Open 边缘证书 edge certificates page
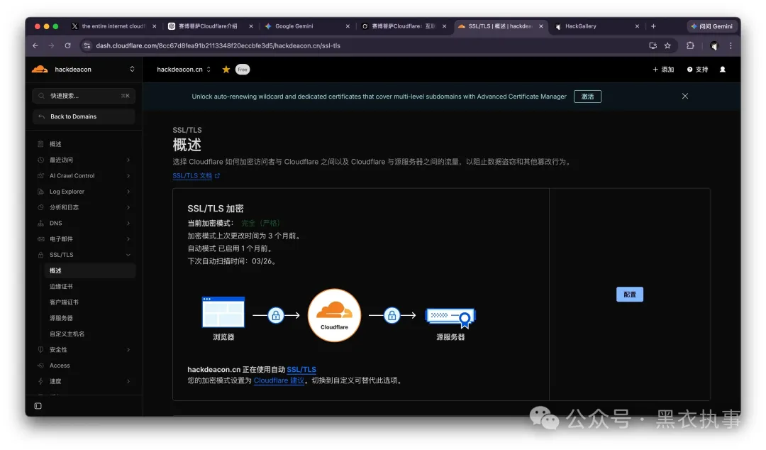The width and height of the screenshot is (766, 450). coord(61,287)
